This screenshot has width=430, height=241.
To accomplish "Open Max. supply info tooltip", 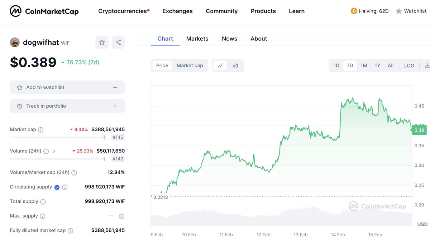I will (x=43, y=216).
